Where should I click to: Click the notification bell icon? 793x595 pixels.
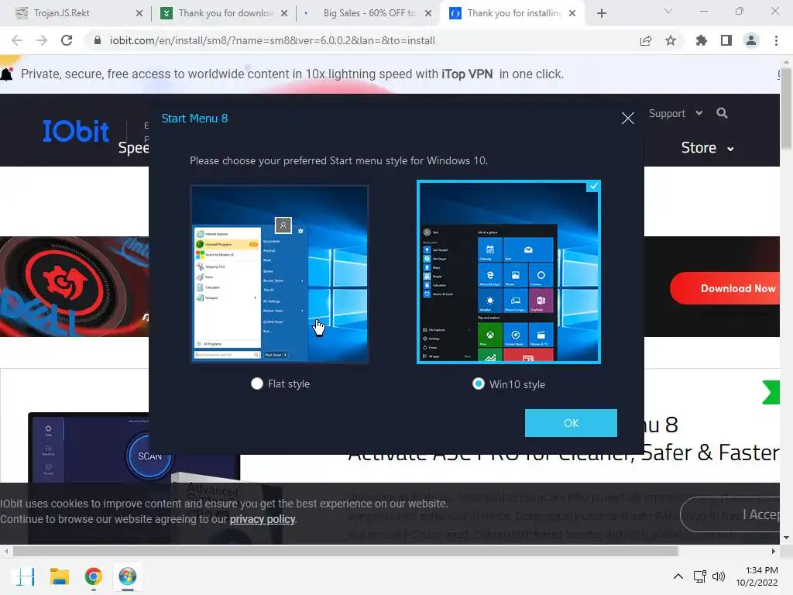pos(7,74)
